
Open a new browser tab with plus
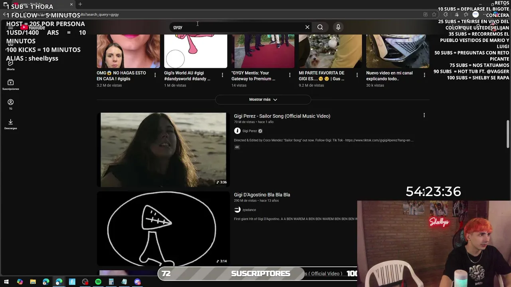pos(80,4)
